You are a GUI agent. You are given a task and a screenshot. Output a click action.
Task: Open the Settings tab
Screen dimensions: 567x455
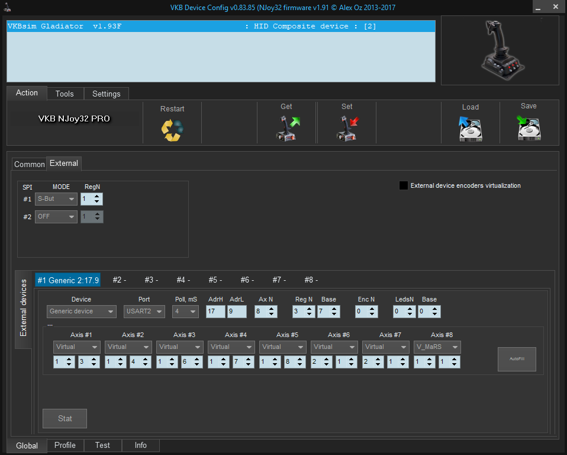[107, 94]
